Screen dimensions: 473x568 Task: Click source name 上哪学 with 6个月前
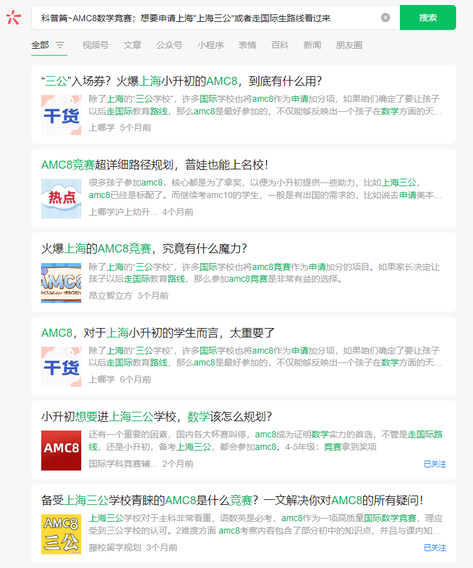[x=102, y=379]
